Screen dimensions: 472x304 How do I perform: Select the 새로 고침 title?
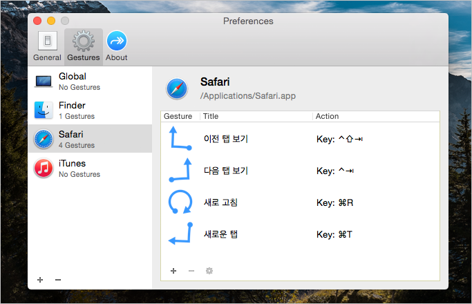(220, 202)
